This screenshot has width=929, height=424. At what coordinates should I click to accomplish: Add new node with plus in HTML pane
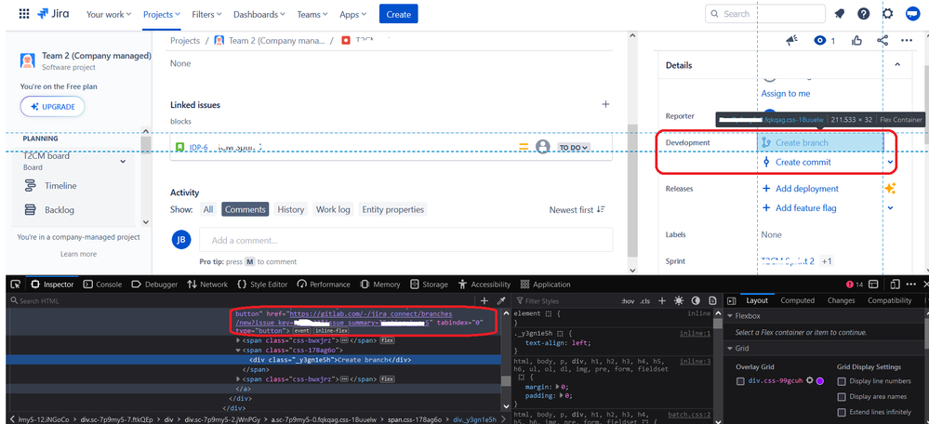[484, 301]
